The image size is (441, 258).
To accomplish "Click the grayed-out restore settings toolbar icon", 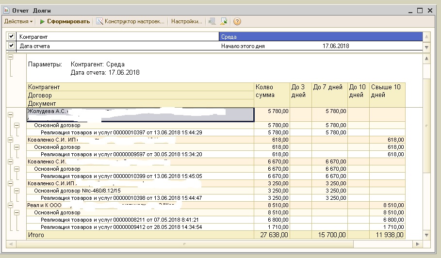I will pos(212,21).
